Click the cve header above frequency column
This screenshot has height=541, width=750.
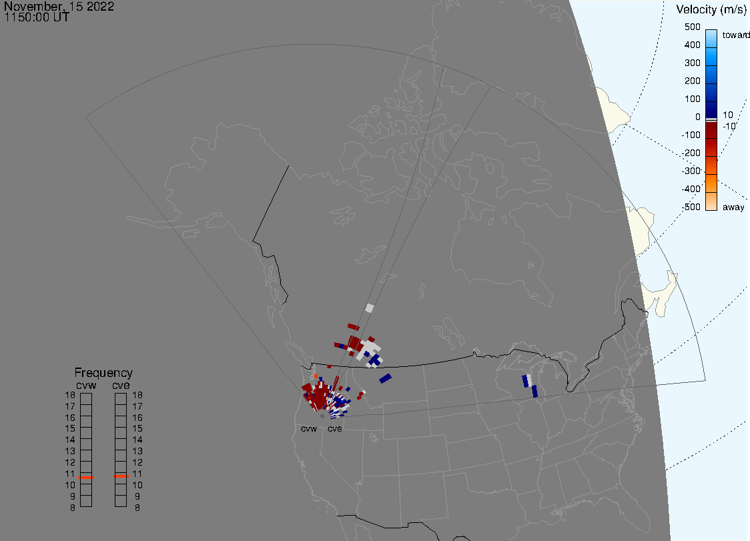[x=121, y=386]
